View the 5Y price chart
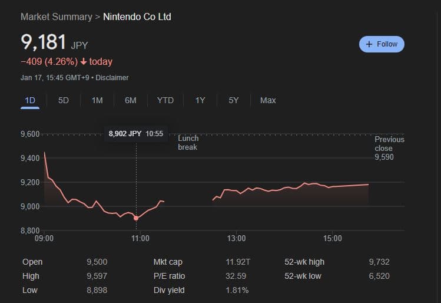 pyautogui.click(x=234, y=100)
